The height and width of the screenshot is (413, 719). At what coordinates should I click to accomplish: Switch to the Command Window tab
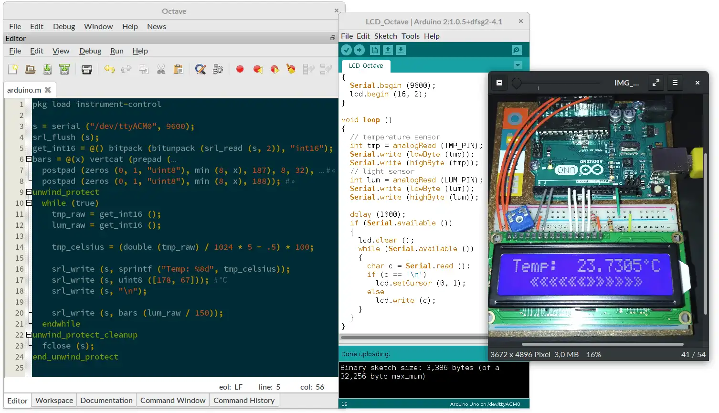pos(173,401)
